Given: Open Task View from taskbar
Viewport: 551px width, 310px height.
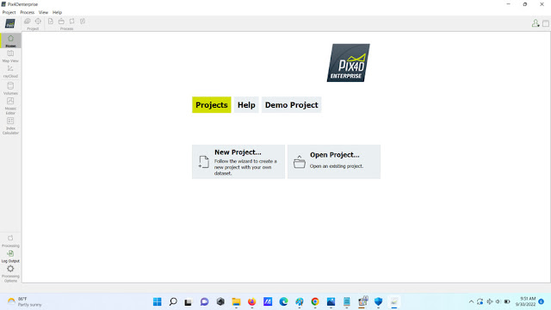Looking at the screenshot, I should click(189, 301).
